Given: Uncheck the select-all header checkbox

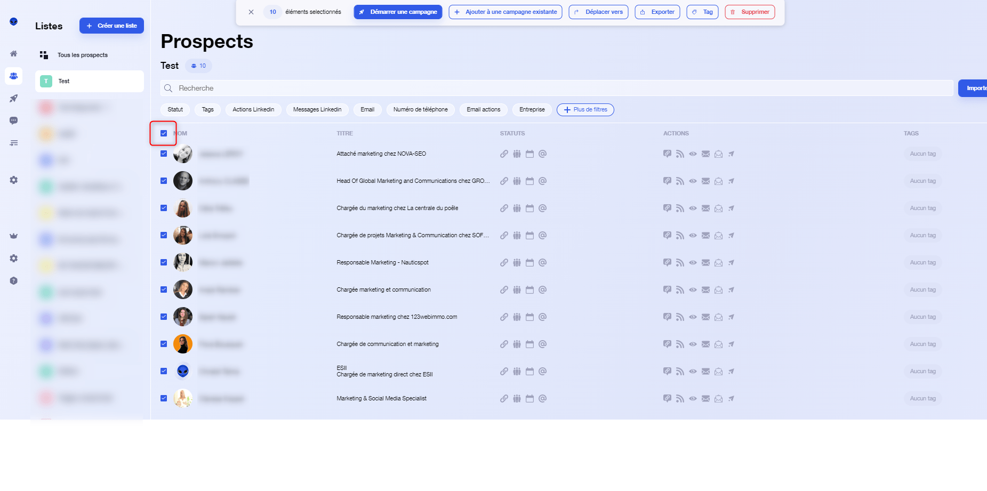Looking at the screenshot, I should [x=164, y=133].
